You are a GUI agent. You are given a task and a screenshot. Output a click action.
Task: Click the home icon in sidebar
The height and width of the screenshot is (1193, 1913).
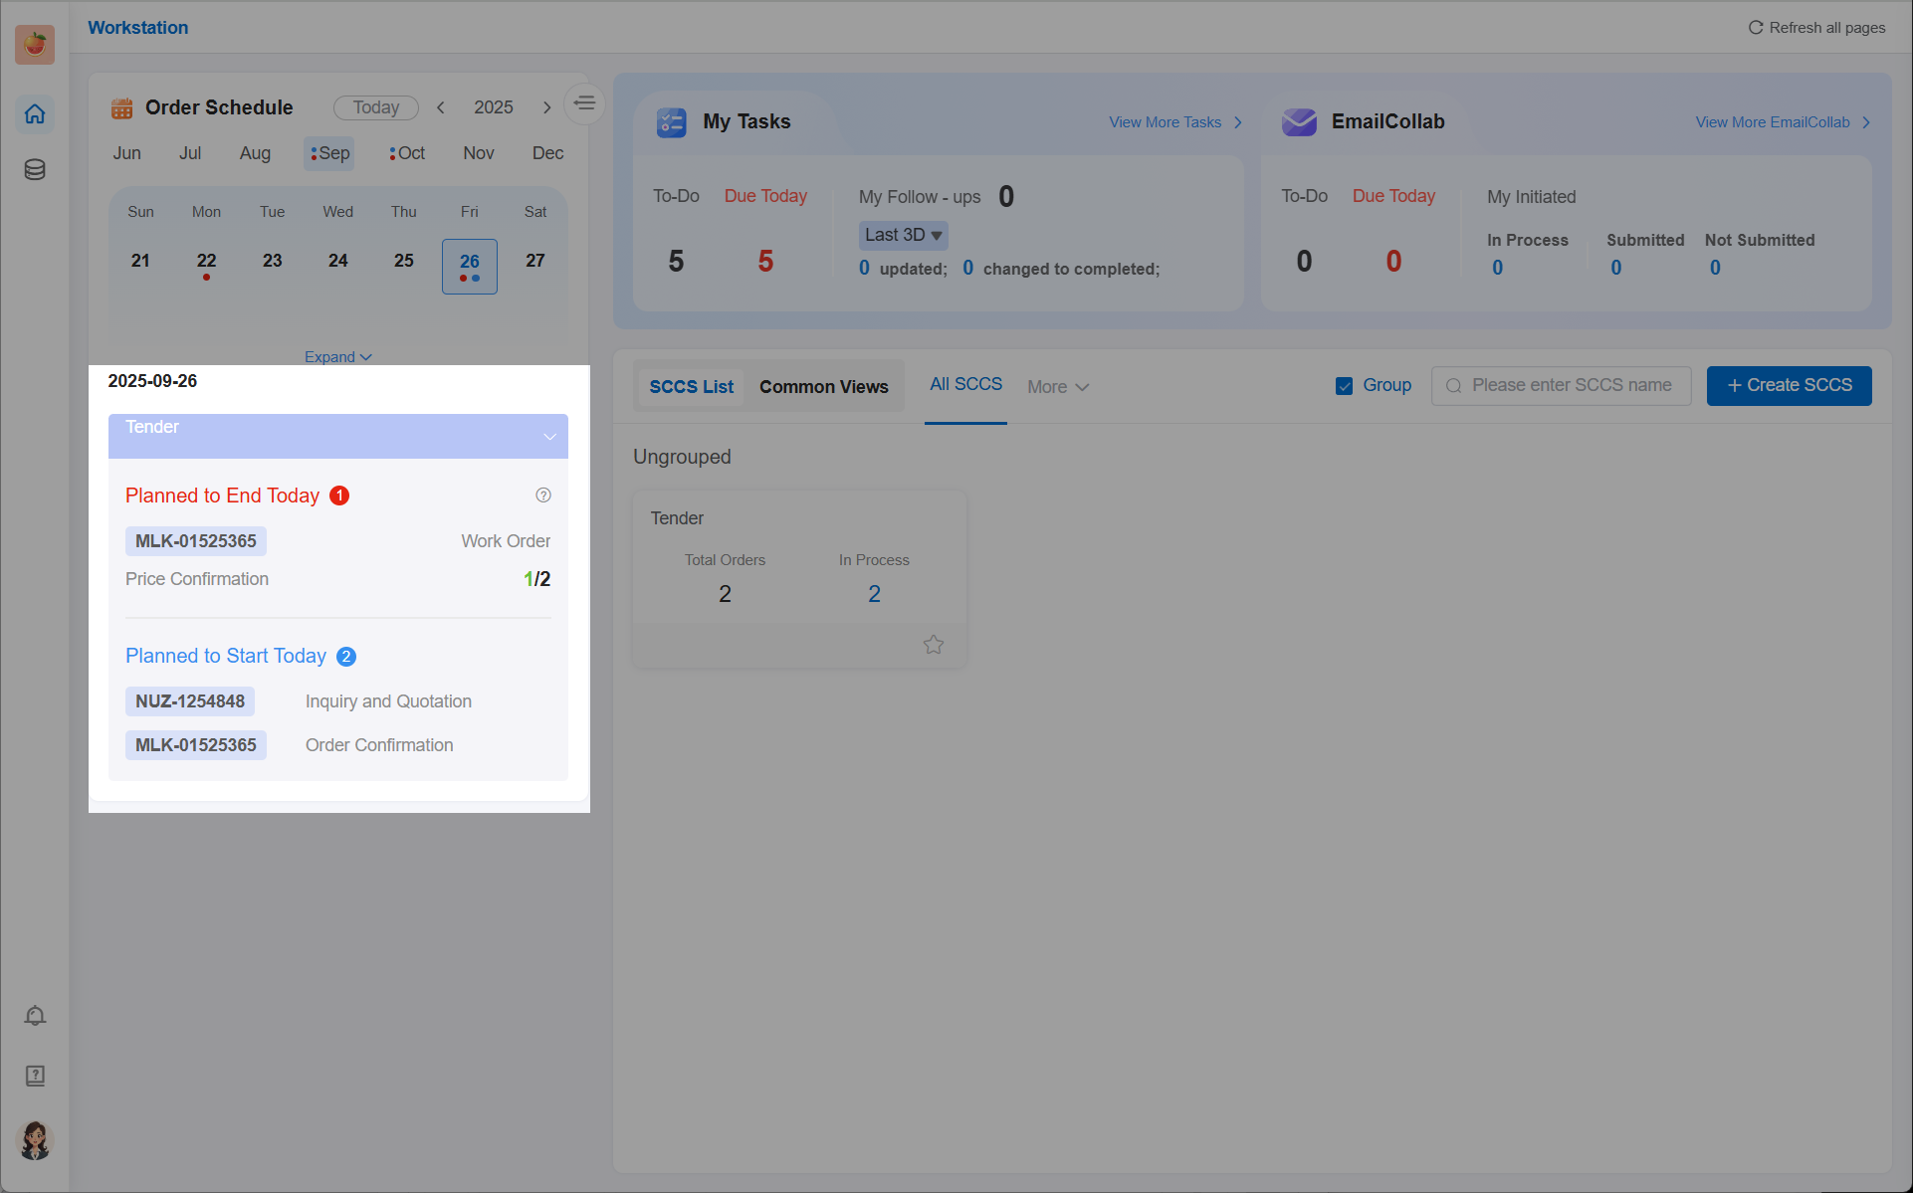point(35,114)
